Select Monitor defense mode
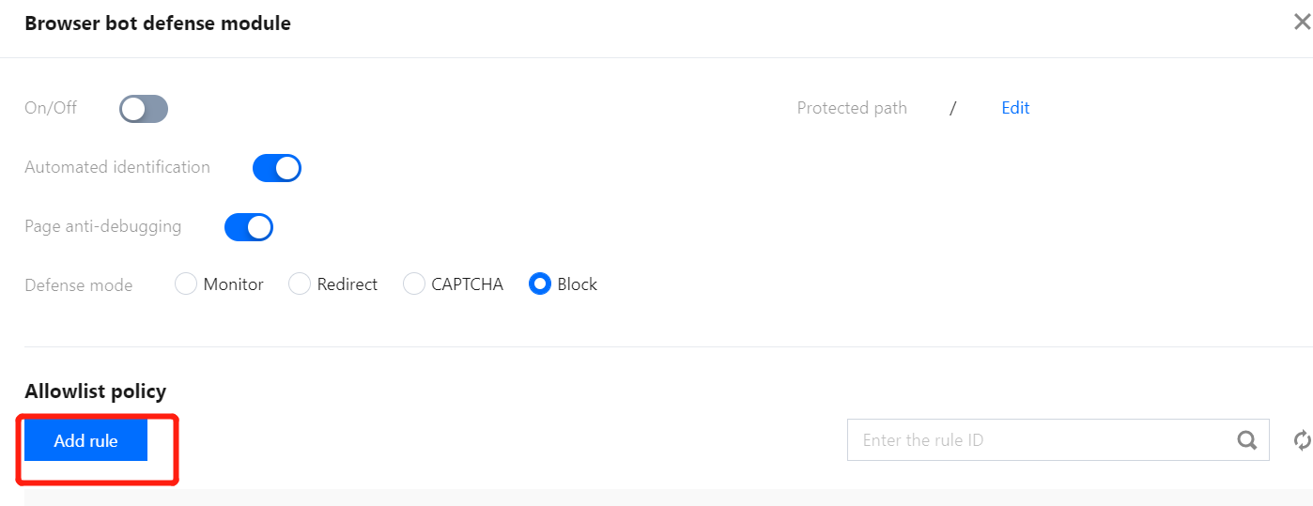 [186, 284]
